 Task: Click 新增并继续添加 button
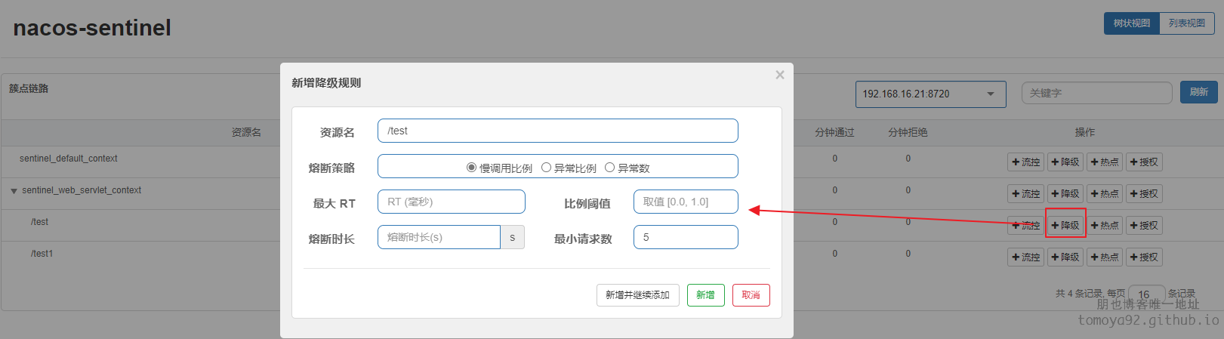[638, 294]
